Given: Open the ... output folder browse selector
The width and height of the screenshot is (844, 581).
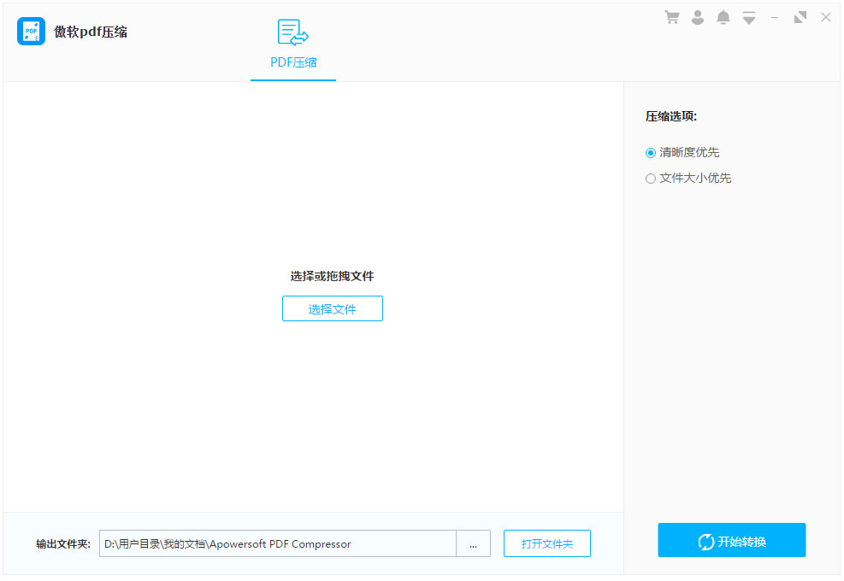Looking at the screenshot, I should click(x=474, y=543).
